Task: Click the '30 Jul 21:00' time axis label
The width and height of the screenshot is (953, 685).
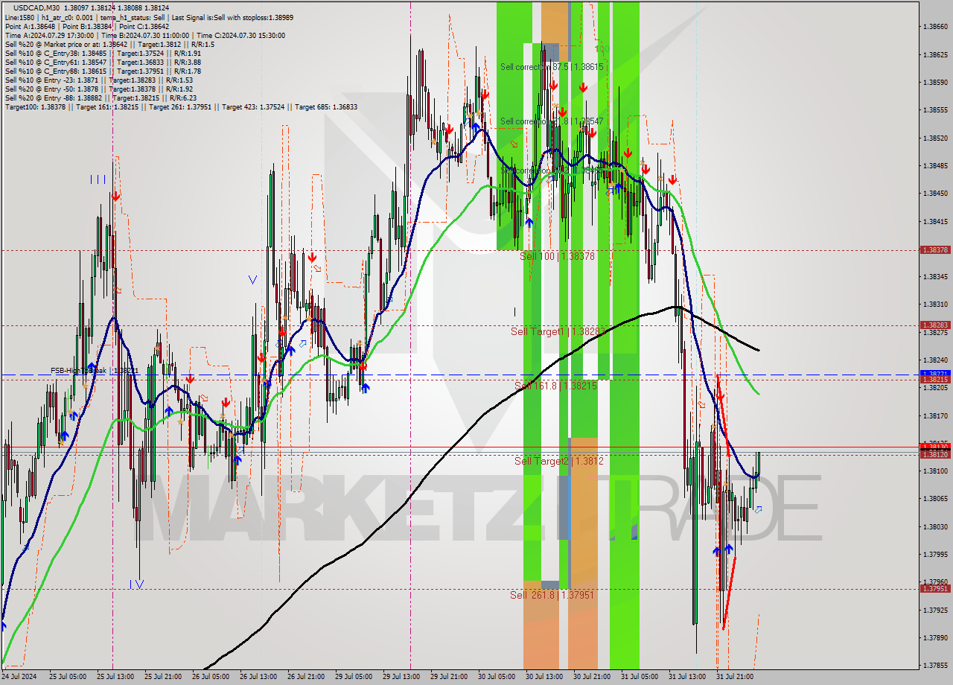Action: (591, 677)
